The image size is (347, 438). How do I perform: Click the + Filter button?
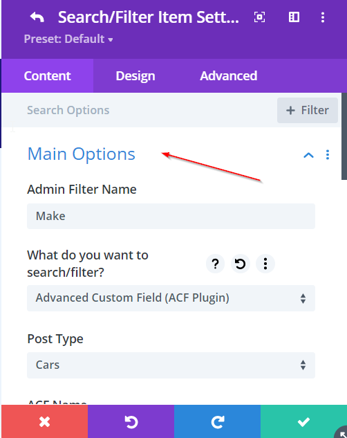[308, 110]
